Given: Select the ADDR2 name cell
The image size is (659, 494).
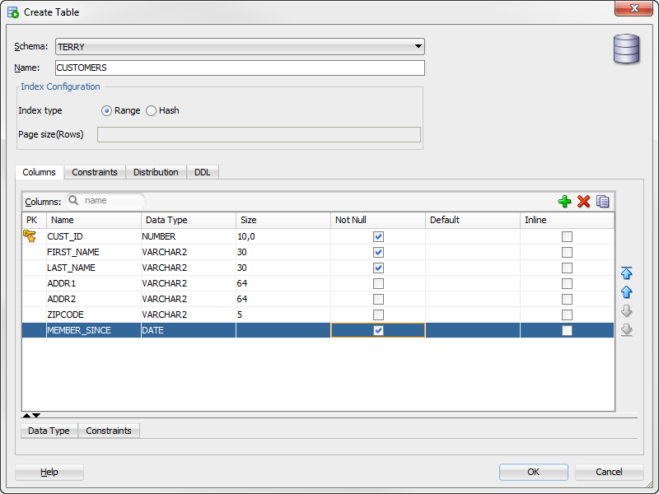Looking at the screenshot, I should tap(94, 299).
